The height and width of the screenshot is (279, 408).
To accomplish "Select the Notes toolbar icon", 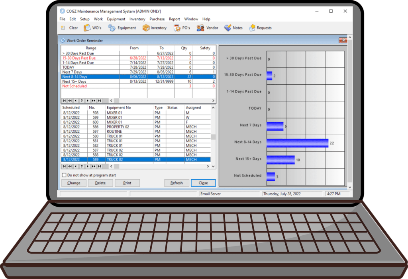I will 233,28.
